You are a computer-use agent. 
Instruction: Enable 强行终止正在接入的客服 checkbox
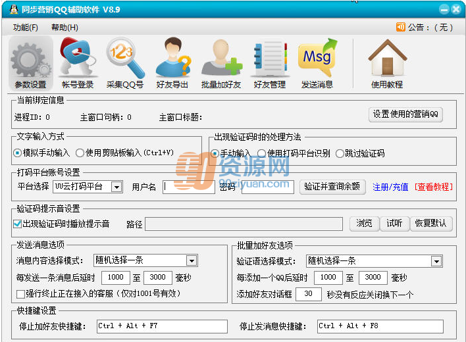pyautogui.click(x=20, y=294)
